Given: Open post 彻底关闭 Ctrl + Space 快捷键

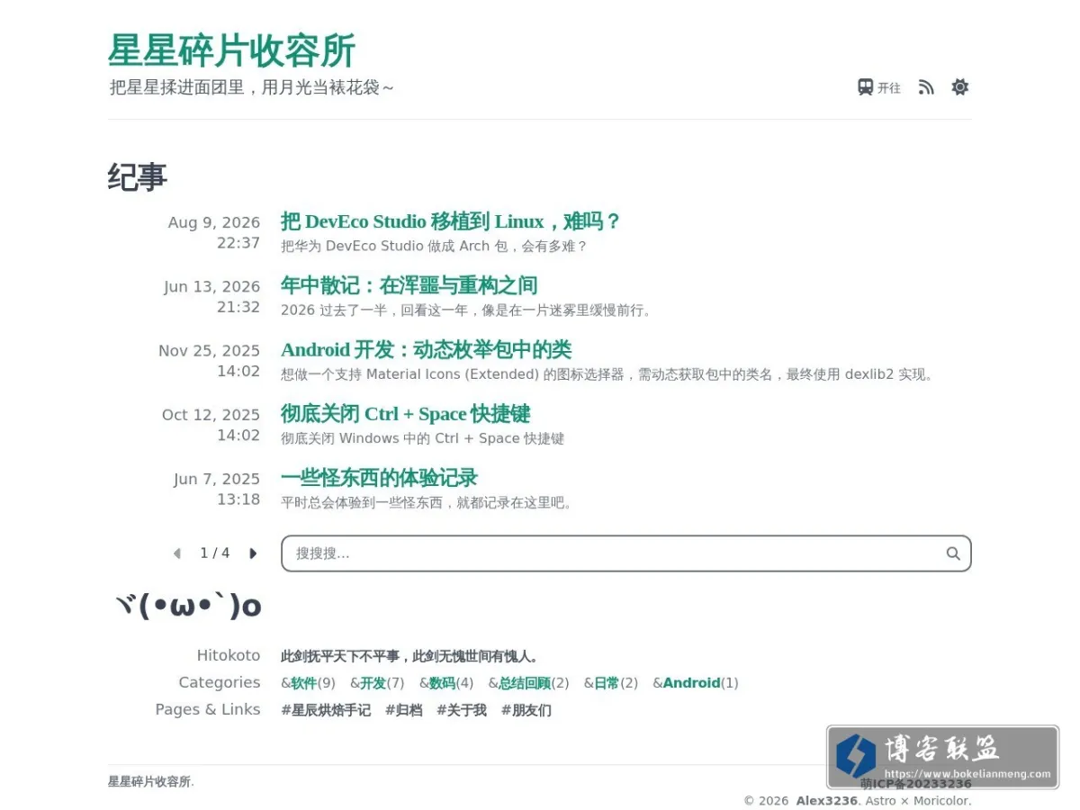Looking at the screenshot, I should [x=406, y=413].
